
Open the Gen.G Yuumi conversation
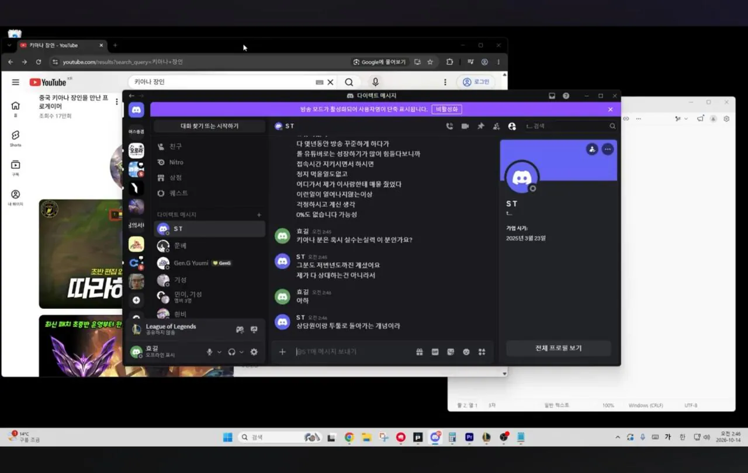tap(210, 263)
